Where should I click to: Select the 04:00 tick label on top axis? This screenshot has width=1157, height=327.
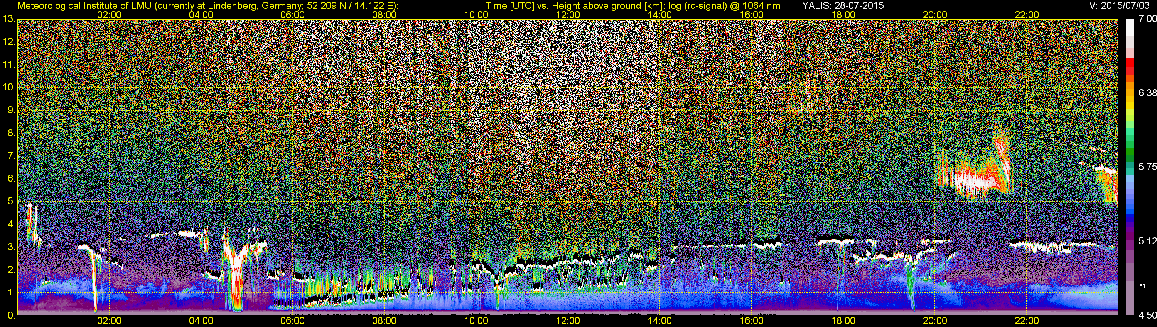201,15
